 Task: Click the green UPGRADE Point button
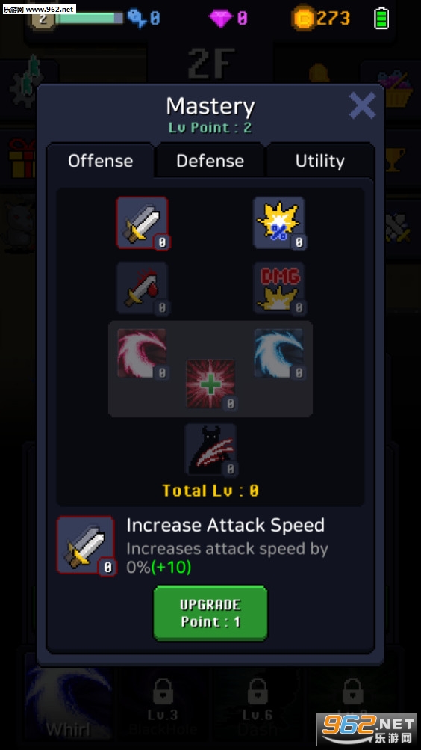pos(210,613)
